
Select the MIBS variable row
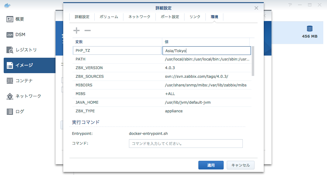click(x=162, y=94)
